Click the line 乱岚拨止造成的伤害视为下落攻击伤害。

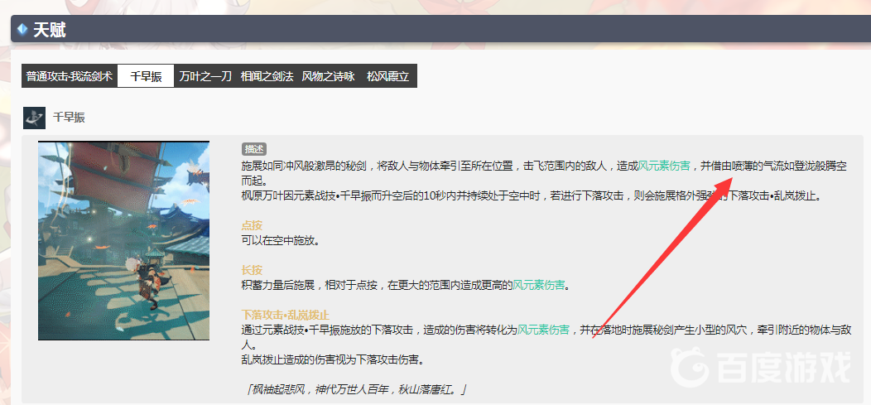coord(333,359)
